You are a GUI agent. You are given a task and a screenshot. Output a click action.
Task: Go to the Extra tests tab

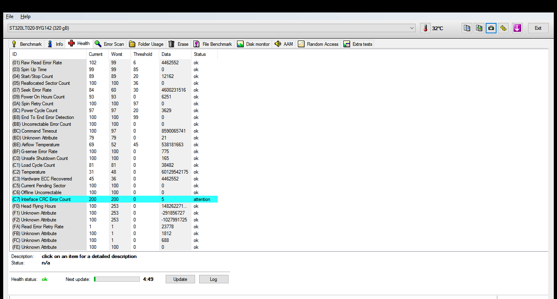(358, 44)
